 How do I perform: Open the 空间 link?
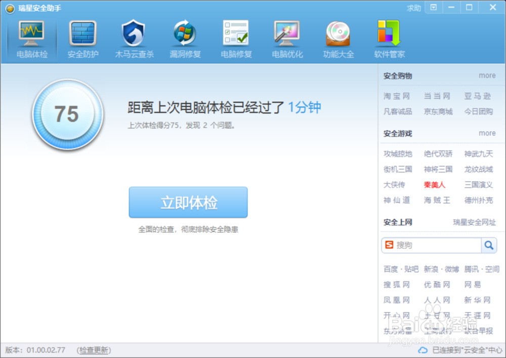pyautogui.click(x=492, y=269)
